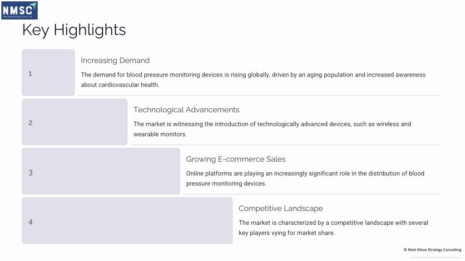This screenshot has height=261, width=465.
Task: Click the number 4 box
Action: [x=127, y=221]
